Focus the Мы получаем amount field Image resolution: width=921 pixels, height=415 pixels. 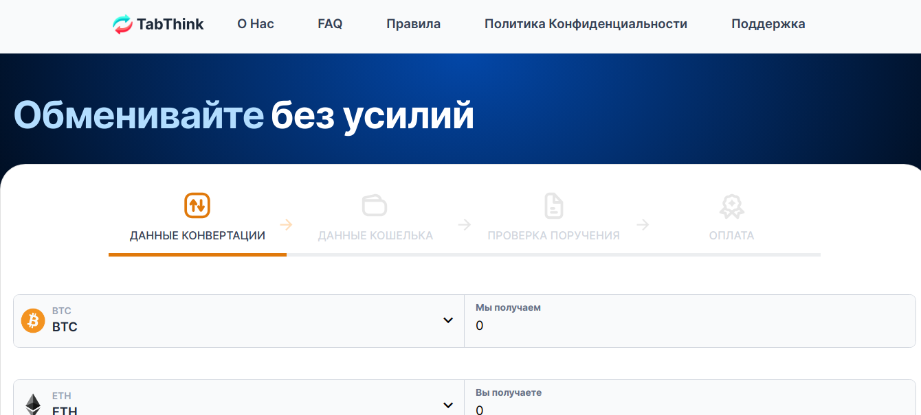[x=690, y=321]
